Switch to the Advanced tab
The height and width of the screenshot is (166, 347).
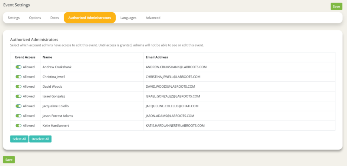[x=153, y=18]
